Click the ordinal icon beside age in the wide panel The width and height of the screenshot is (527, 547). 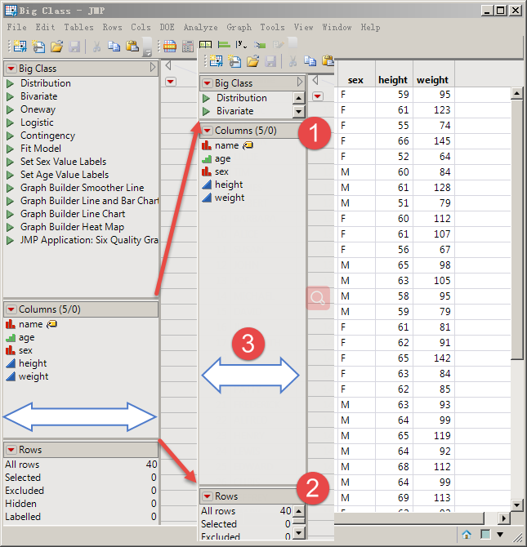pyautogui.click(x=11, y=338)
